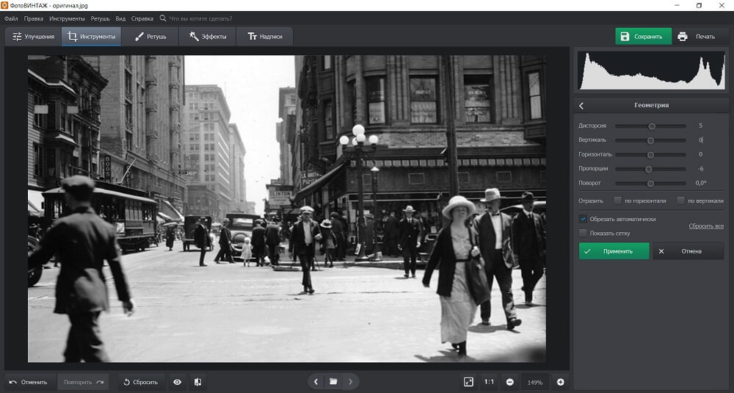This screenshot has width=734, height=393.
Task: Click the before/after compare icon
Action: click(x=198, y=382)
